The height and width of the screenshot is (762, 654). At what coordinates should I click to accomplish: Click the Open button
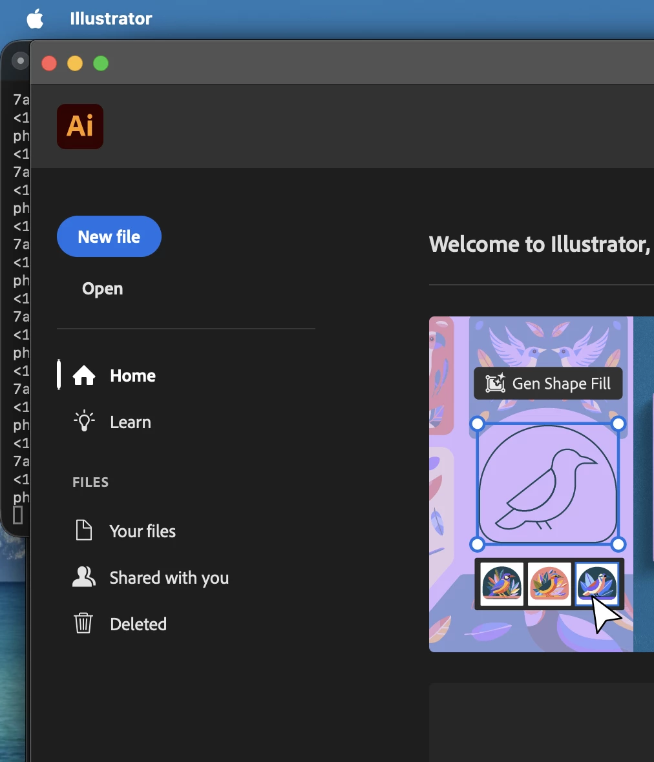(x=102, y=289)
